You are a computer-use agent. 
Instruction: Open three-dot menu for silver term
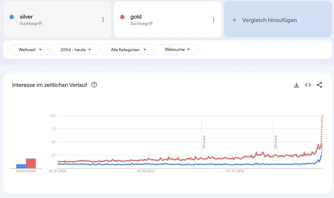[103, 19]
